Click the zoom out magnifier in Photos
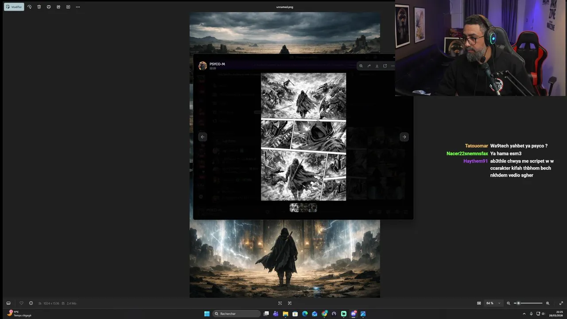567x319 pixels. [508, 303]
